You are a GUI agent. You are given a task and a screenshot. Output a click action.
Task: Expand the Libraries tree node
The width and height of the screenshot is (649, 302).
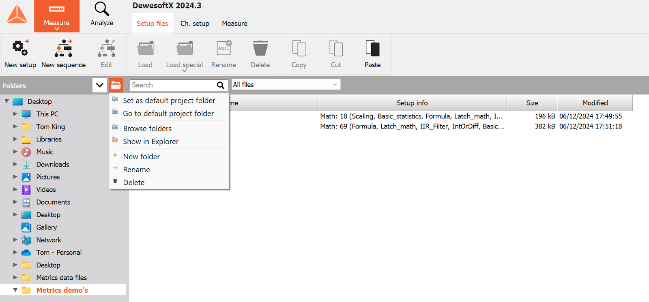pyautogui.click(x=15, y=139)
